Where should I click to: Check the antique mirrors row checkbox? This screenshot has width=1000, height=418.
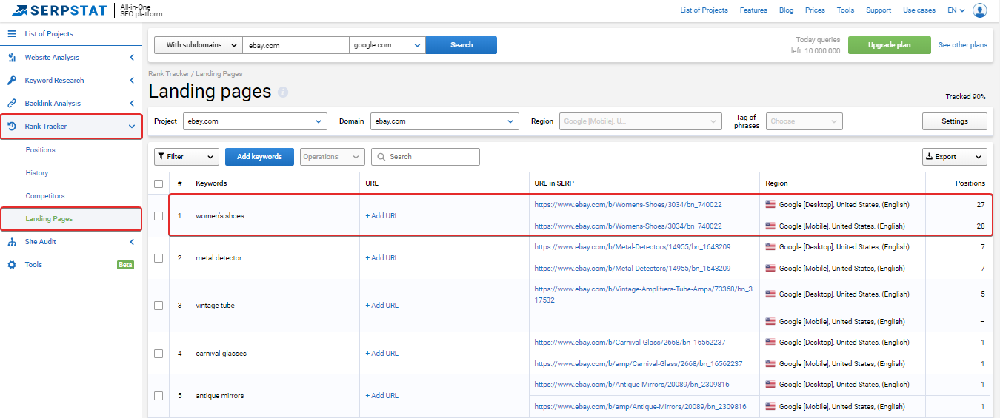tap(159, 396)
